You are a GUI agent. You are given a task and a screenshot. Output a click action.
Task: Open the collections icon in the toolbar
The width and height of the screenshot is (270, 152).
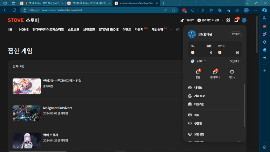point(220,10)
